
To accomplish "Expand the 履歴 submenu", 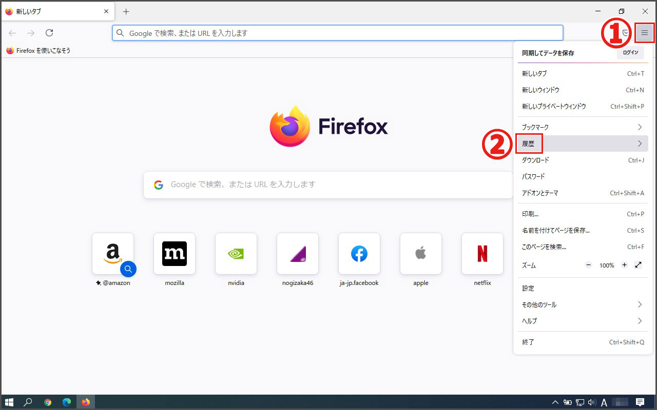I will [583, 143].
